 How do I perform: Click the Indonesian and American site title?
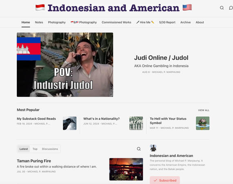(x=114, y=8)
